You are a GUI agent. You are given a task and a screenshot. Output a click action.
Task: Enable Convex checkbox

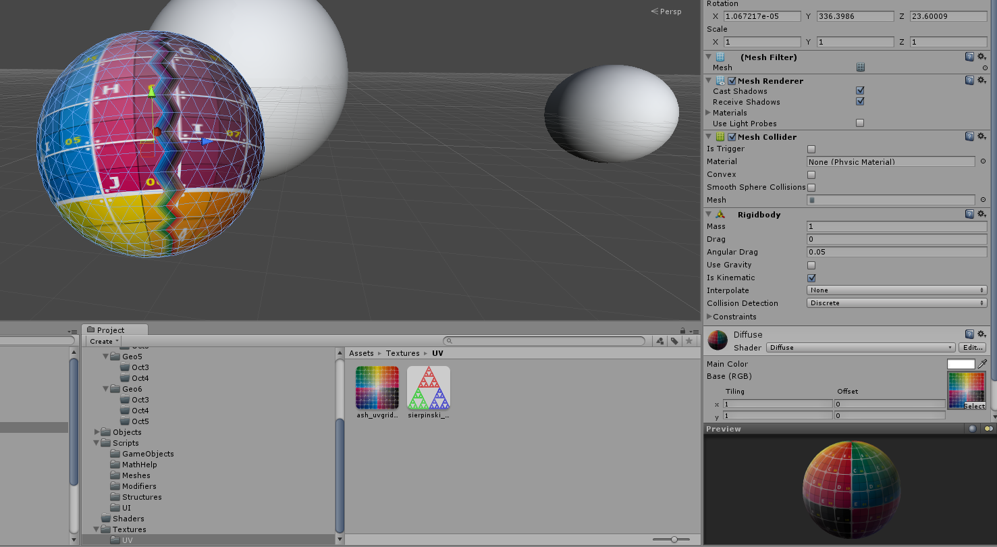[811, 174]
